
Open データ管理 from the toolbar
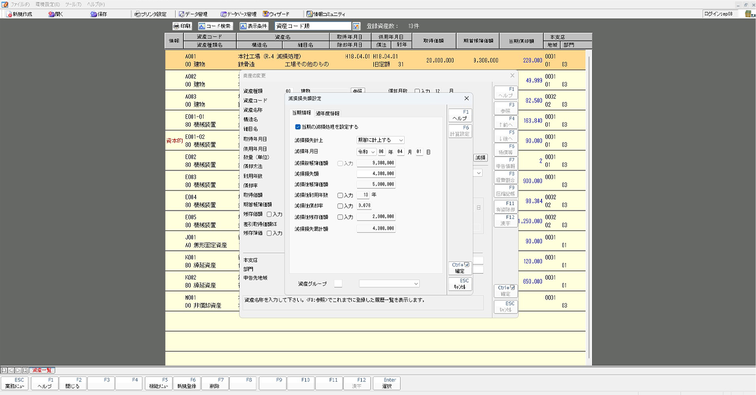tap(192, 14)
